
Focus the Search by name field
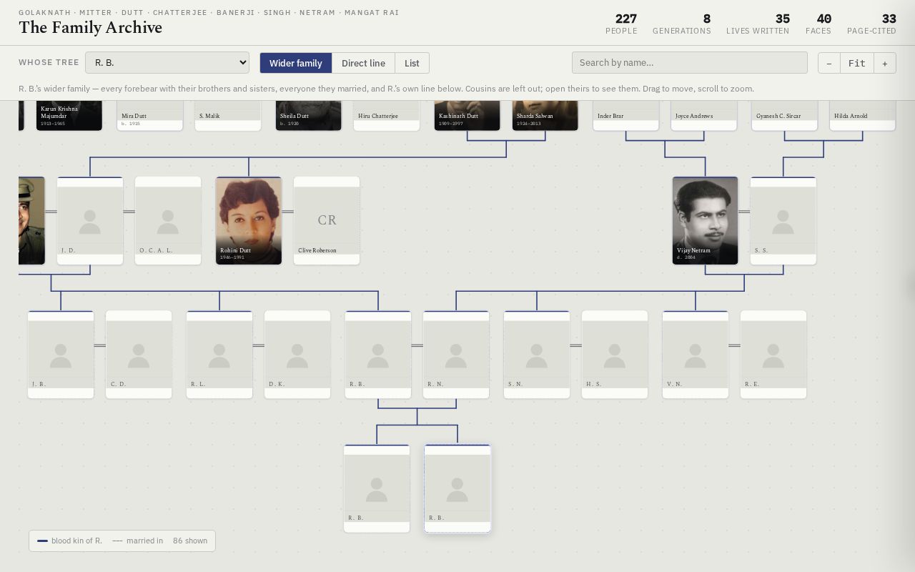(x=690, y=62)
